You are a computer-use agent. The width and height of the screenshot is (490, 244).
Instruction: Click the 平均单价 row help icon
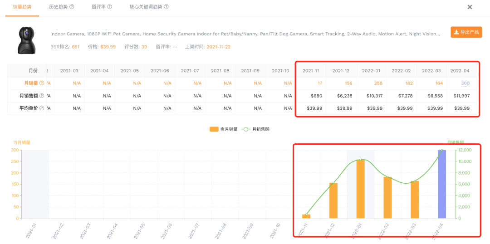[42, 108]
